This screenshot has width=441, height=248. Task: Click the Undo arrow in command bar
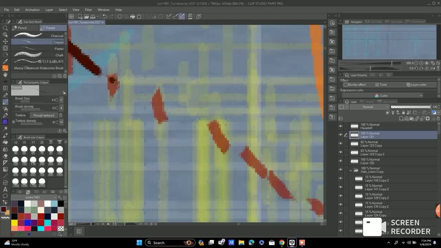point(104,16)
